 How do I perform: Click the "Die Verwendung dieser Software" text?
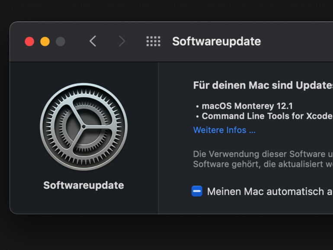coord(263,154)
